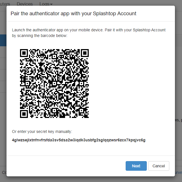Select the blue highlighted sidebar item behind dialog
182x182 pixels.
click(3, 40)
